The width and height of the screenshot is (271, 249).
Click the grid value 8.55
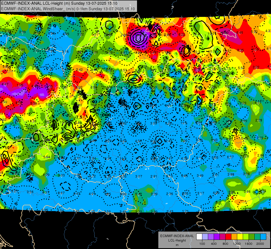pyautogui.click(x=185, y=194)
